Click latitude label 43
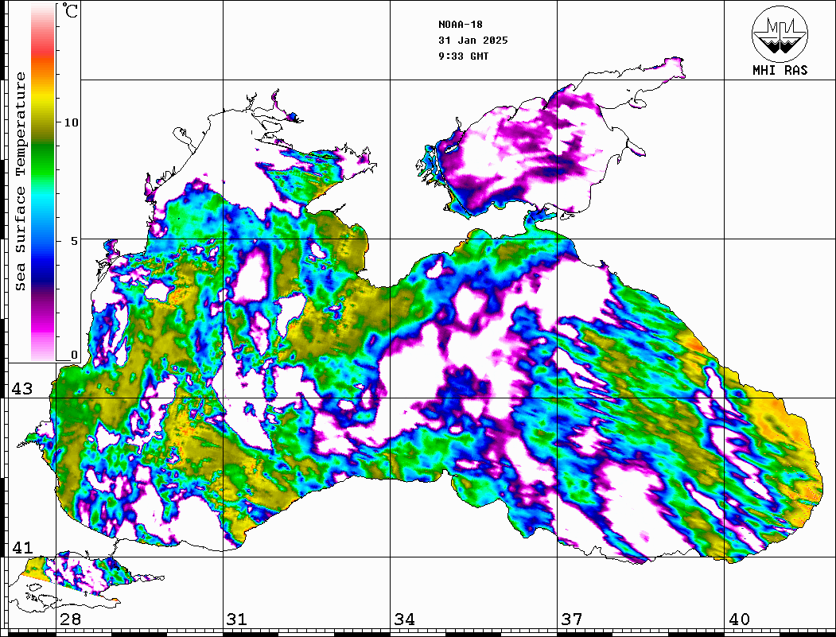 (x=21, y=389)
